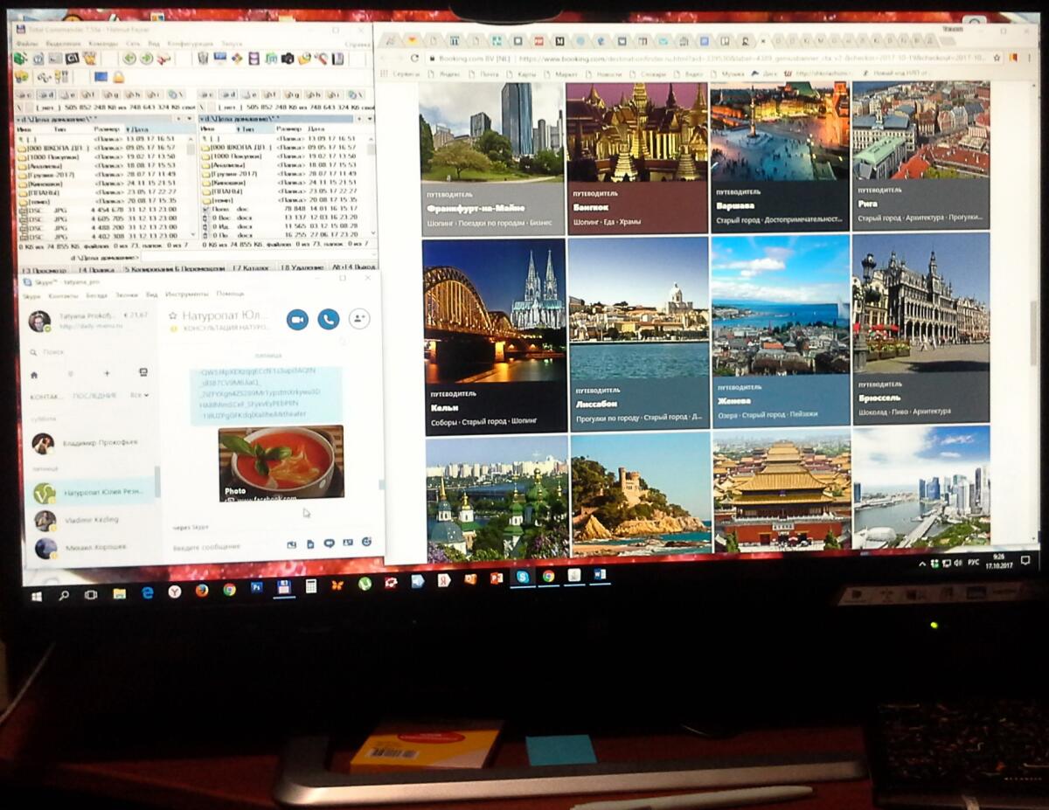The width and height of the screenshot is (1049, 810).
Task: Click the green back arrow in Total Commander
Action: (129, 59)
